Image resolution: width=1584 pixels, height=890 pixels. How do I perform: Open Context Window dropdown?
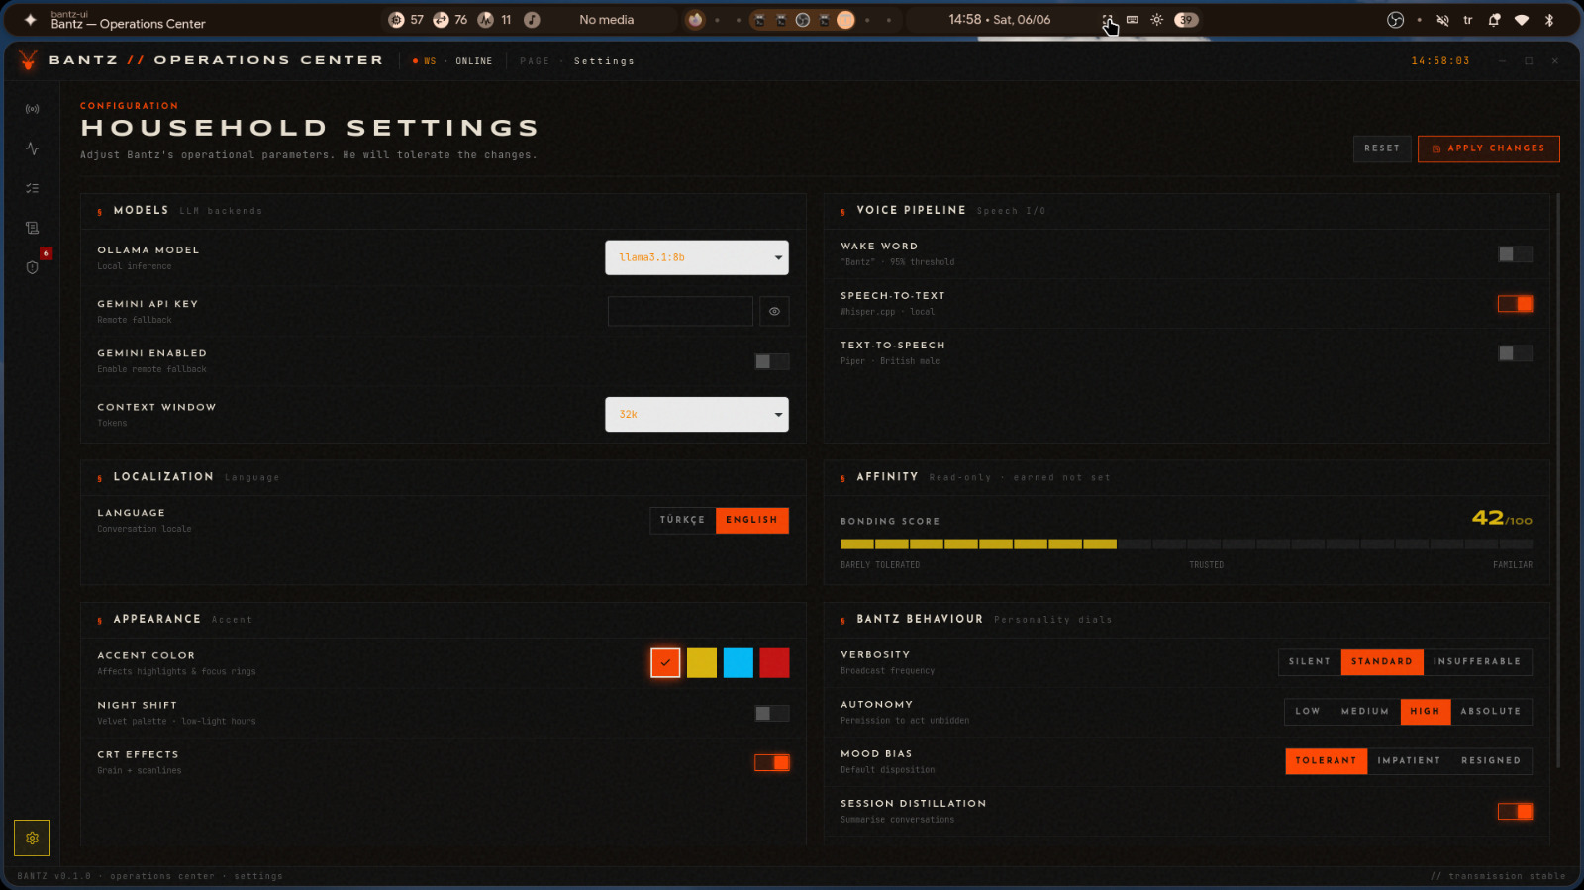click(697, 414)
